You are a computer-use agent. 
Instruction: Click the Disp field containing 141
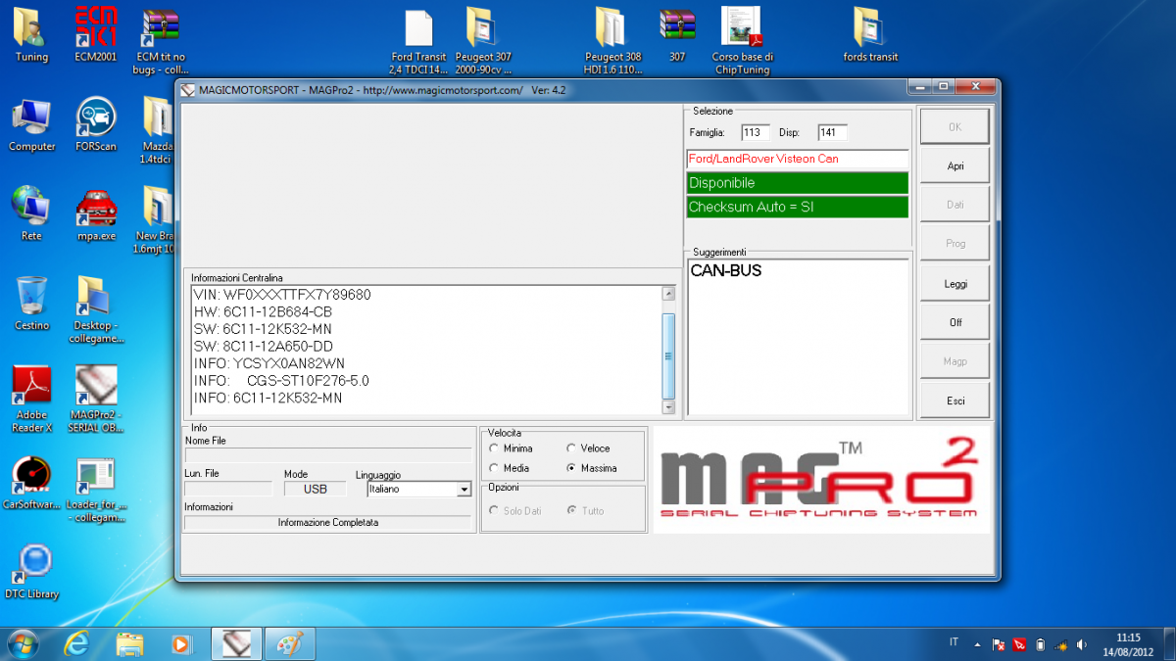tap(832, 132)
